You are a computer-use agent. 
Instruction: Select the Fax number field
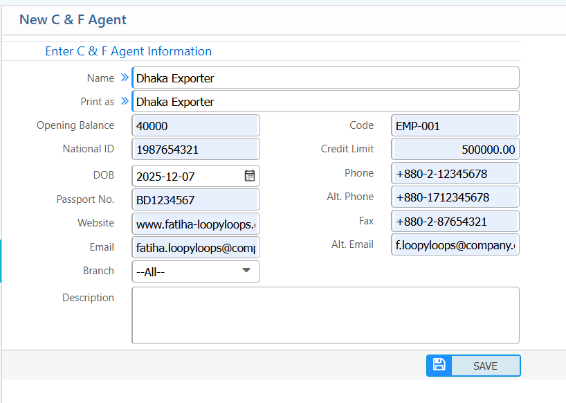pyautogui.click(x=455, y=221)
